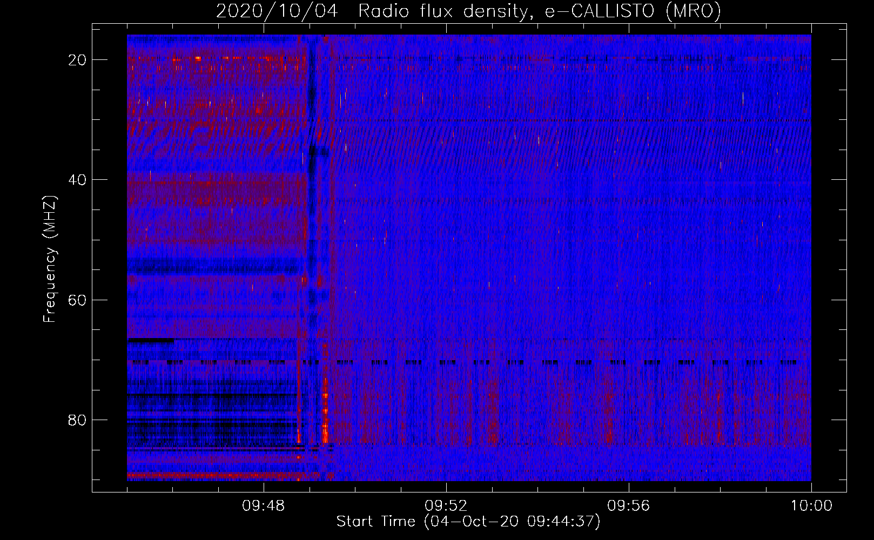The width and height of the screenshot is (874, 540).
Task: Select the 09:56 time tick label
Action: pyautogui.click(x=628, y=506)
